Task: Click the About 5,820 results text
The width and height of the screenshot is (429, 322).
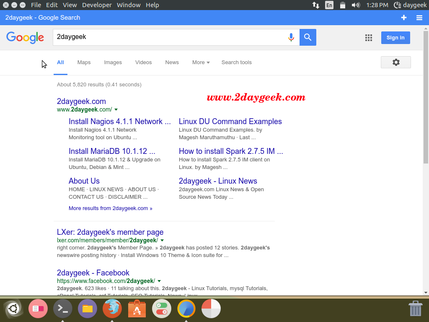Action: 99,85
